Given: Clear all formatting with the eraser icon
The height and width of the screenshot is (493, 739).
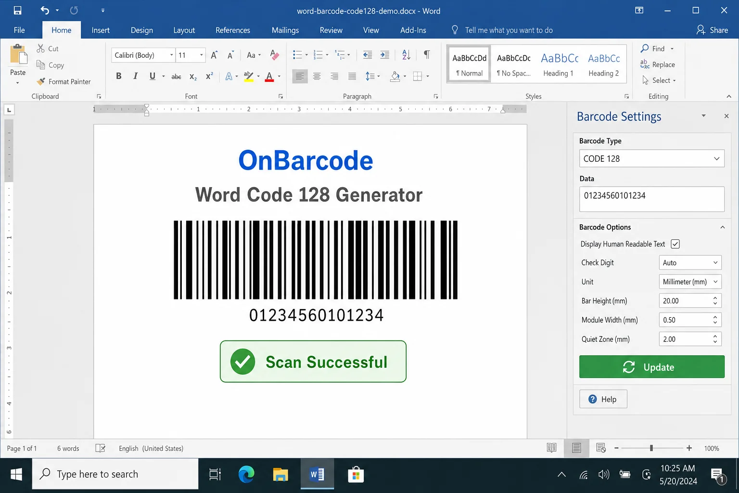Looking at the screenshot, I should tap(274, 55).
